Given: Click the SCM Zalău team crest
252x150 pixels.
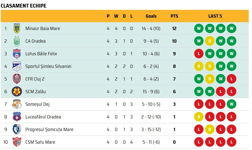Looking at the screenshot, I should 17,92.
